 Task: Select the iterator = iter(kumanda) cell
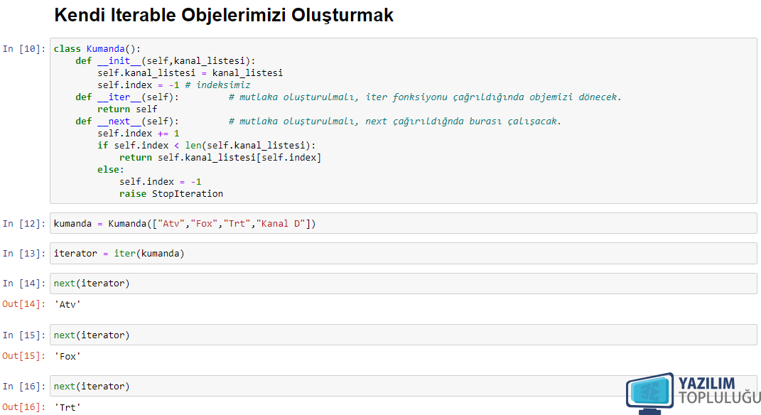coord(404,254)
